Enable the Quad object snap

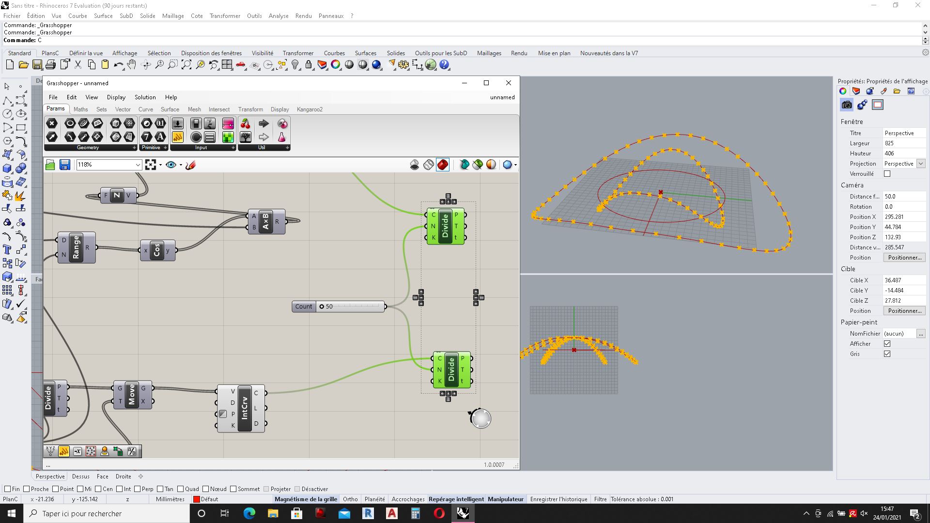coord(180,489)
